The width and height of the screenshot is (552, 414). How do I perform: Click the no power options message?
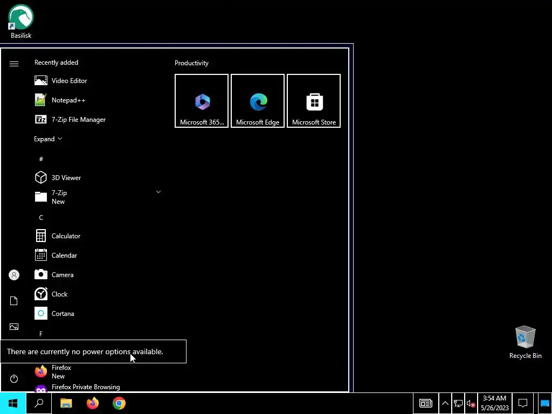(85, 351)
